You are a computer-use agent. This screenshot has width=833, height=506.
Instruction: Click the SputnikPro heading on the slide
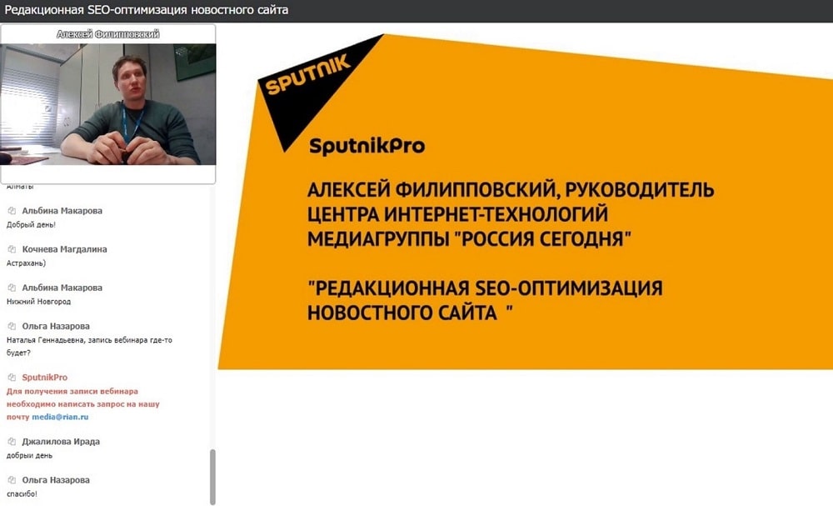point(367,146)
